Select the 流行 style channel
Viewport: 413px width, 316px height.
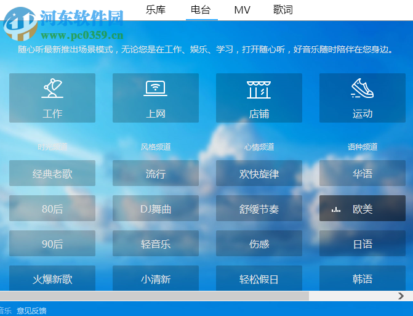pyautogui.click(x=156, y=173)
